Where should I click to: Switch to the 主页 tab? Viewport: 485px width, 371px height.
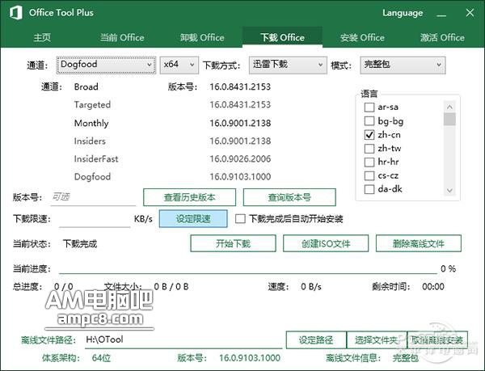(x=42, y=37)
